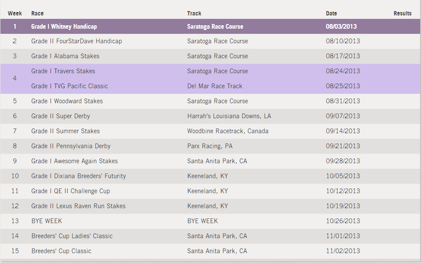Viewport: 421px width, 263px height.
Task: Select Grade II Pennsylvania Derby race
Action: 71,146
